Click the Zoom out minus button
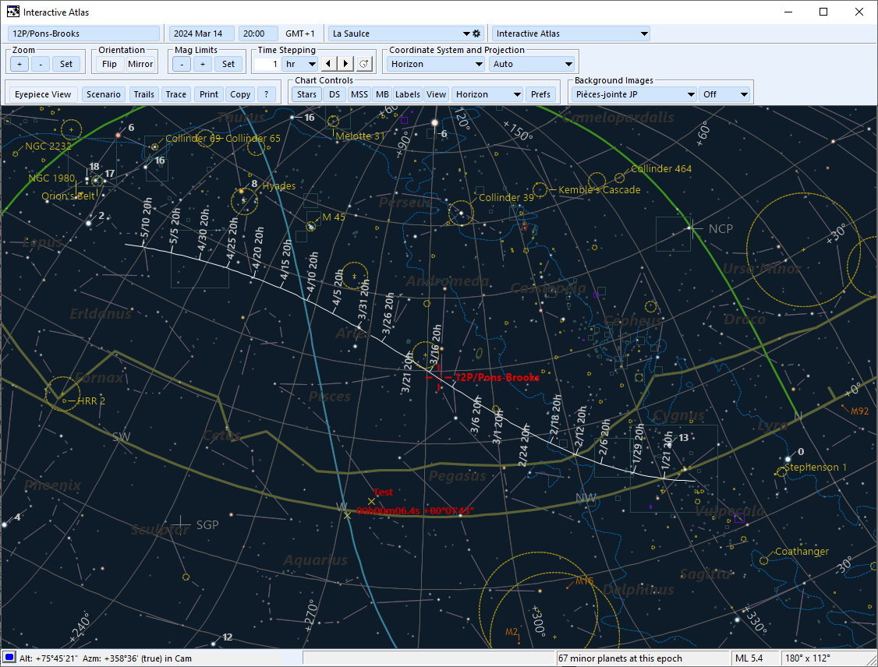This screenshot has height=667, width=878. [x=41, y=64]
